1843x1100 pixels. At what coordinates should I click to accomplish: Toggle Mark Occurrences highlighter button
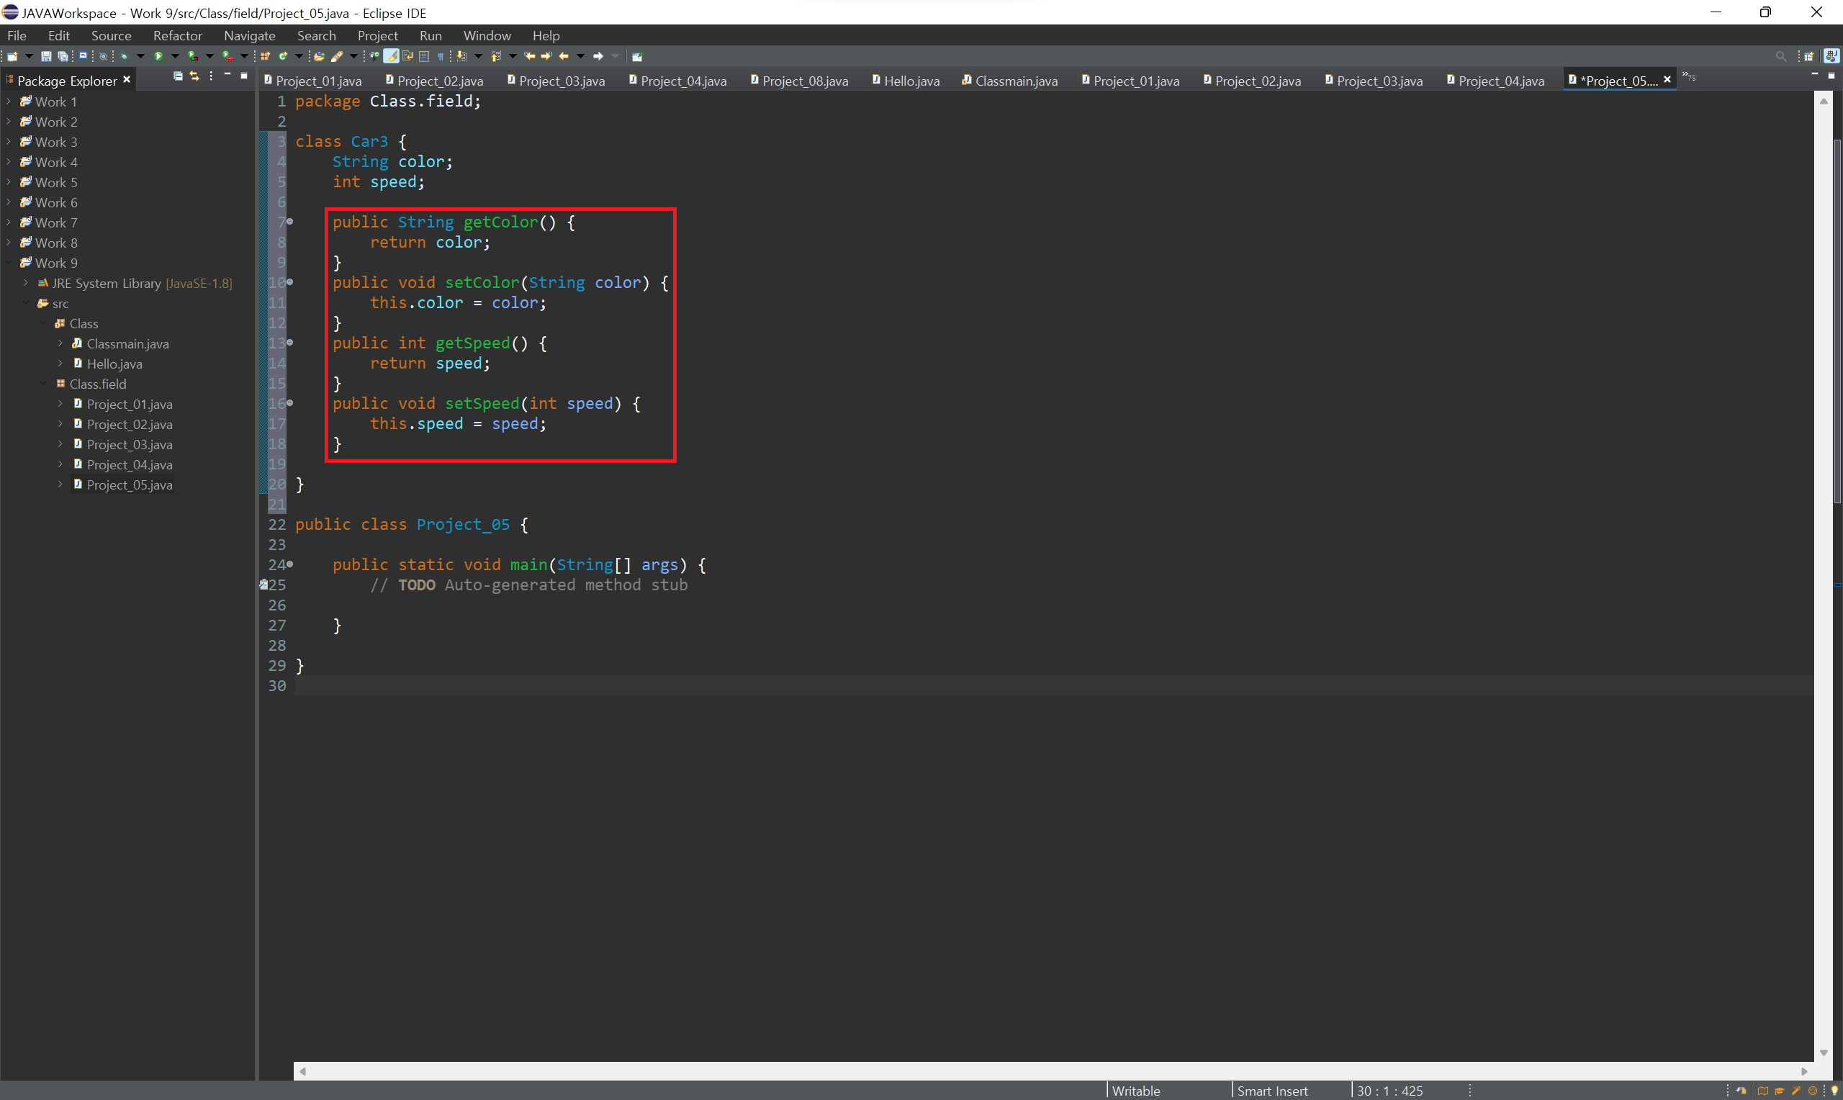(x=391, y=56)
